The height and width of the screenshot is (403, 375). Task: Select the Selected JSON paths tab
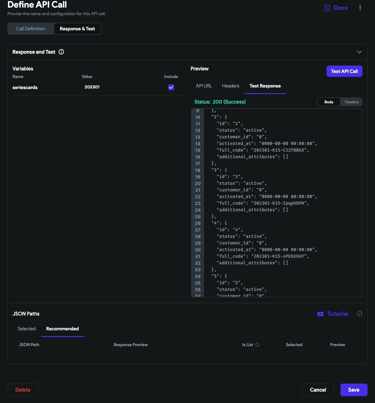tap(27, 329)
